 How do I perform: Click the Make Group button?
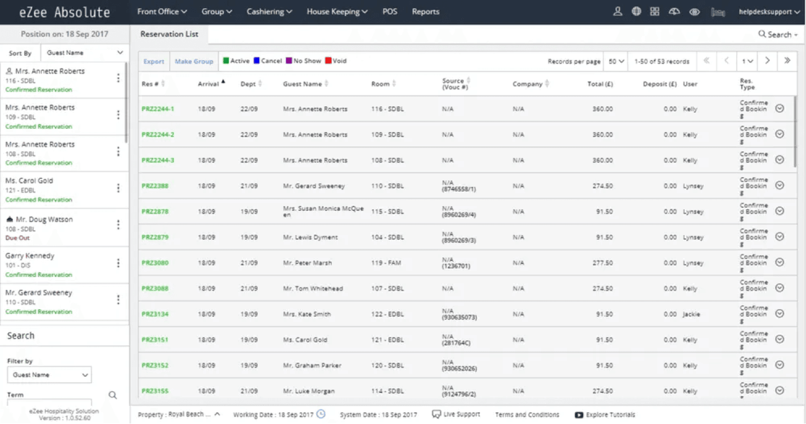point(194,61)
